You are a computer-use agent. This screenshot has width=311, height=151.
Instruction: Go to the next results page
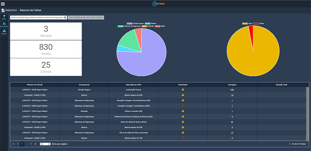pyautogui.click(x=31, y=144)
